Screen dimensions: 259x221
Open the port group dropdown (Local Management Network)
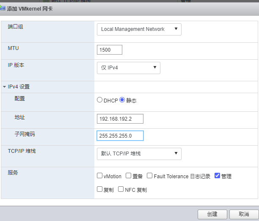[x=139, y=29]
